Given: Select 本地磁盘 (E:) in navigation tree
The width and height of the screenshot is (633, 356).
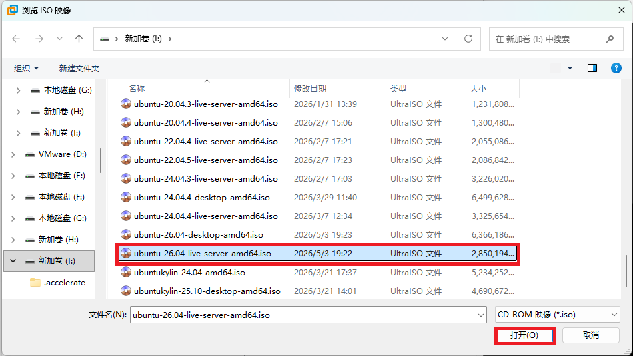Looking at the screenshot, I should pos(61,176).
